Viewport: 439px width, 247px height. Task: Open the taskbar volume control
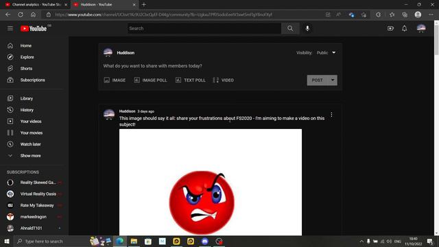click(x=389, y=241)
